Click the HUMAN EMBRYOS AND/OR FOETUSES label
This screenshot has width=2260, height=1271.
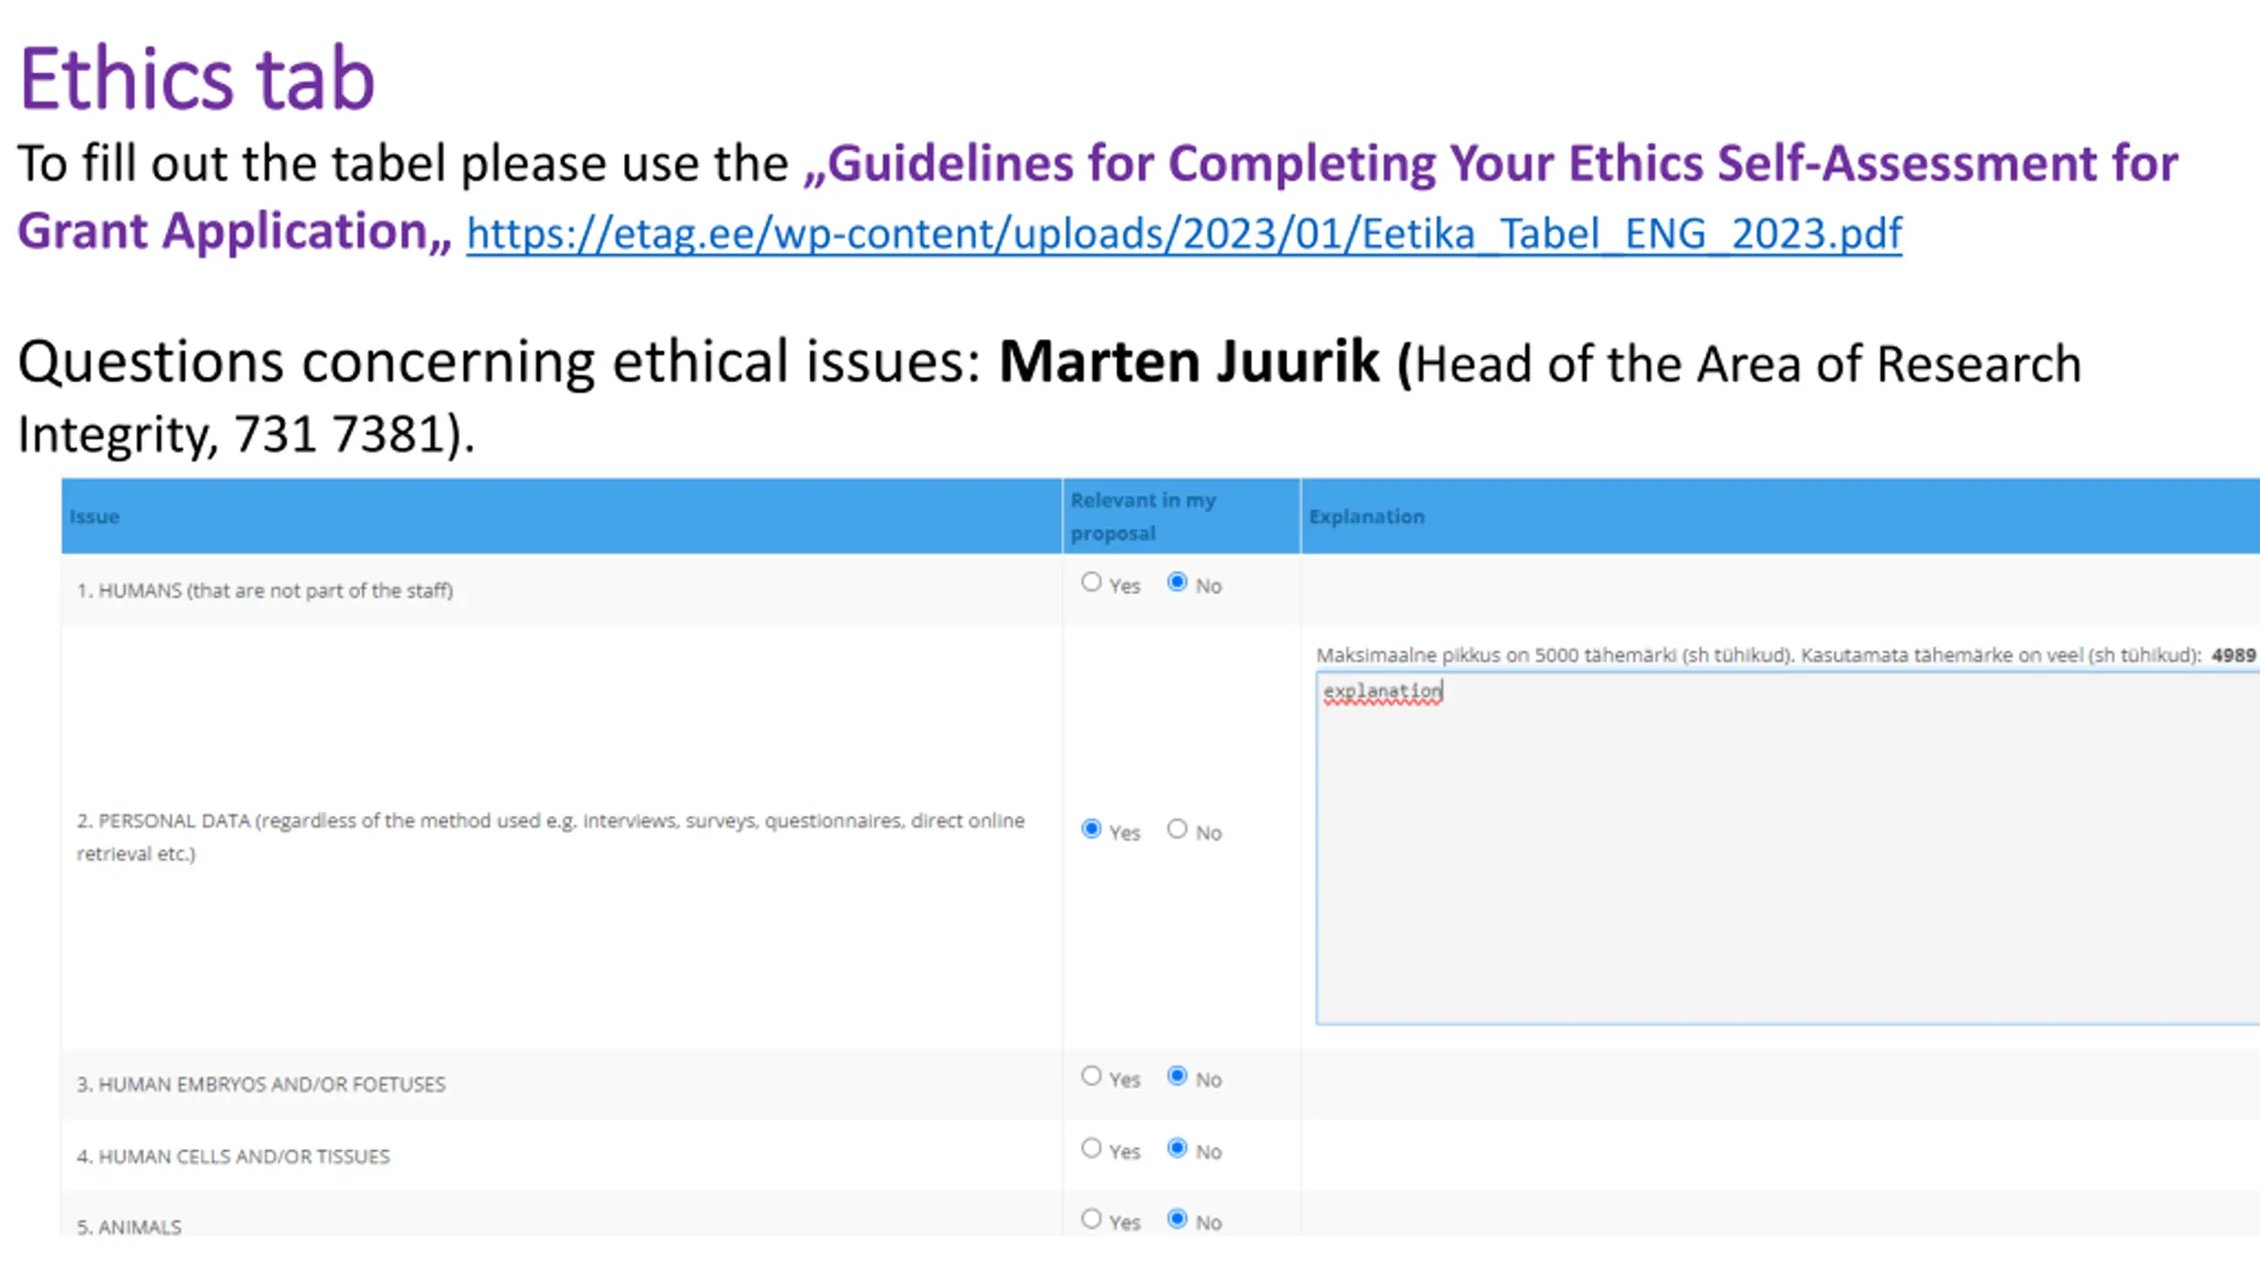tap(261, 1084)
